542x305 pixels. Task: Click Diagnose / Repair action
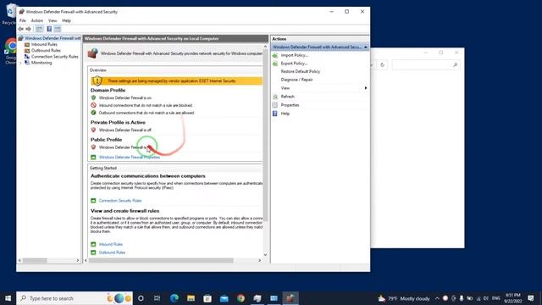pyautogui.click(x=296, y=80)
